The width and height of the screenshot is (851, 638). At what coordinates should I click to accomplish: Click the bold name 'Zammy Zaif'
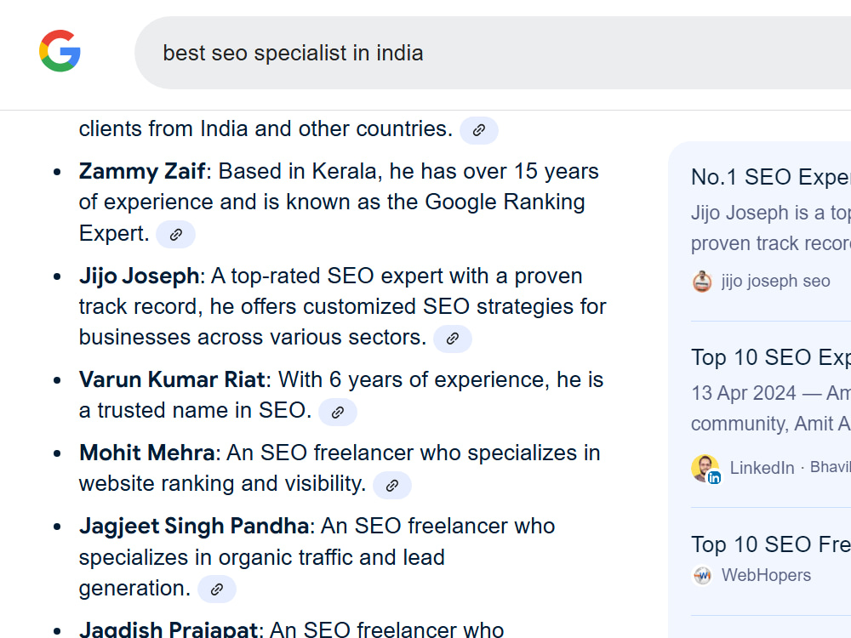(142, 172)
